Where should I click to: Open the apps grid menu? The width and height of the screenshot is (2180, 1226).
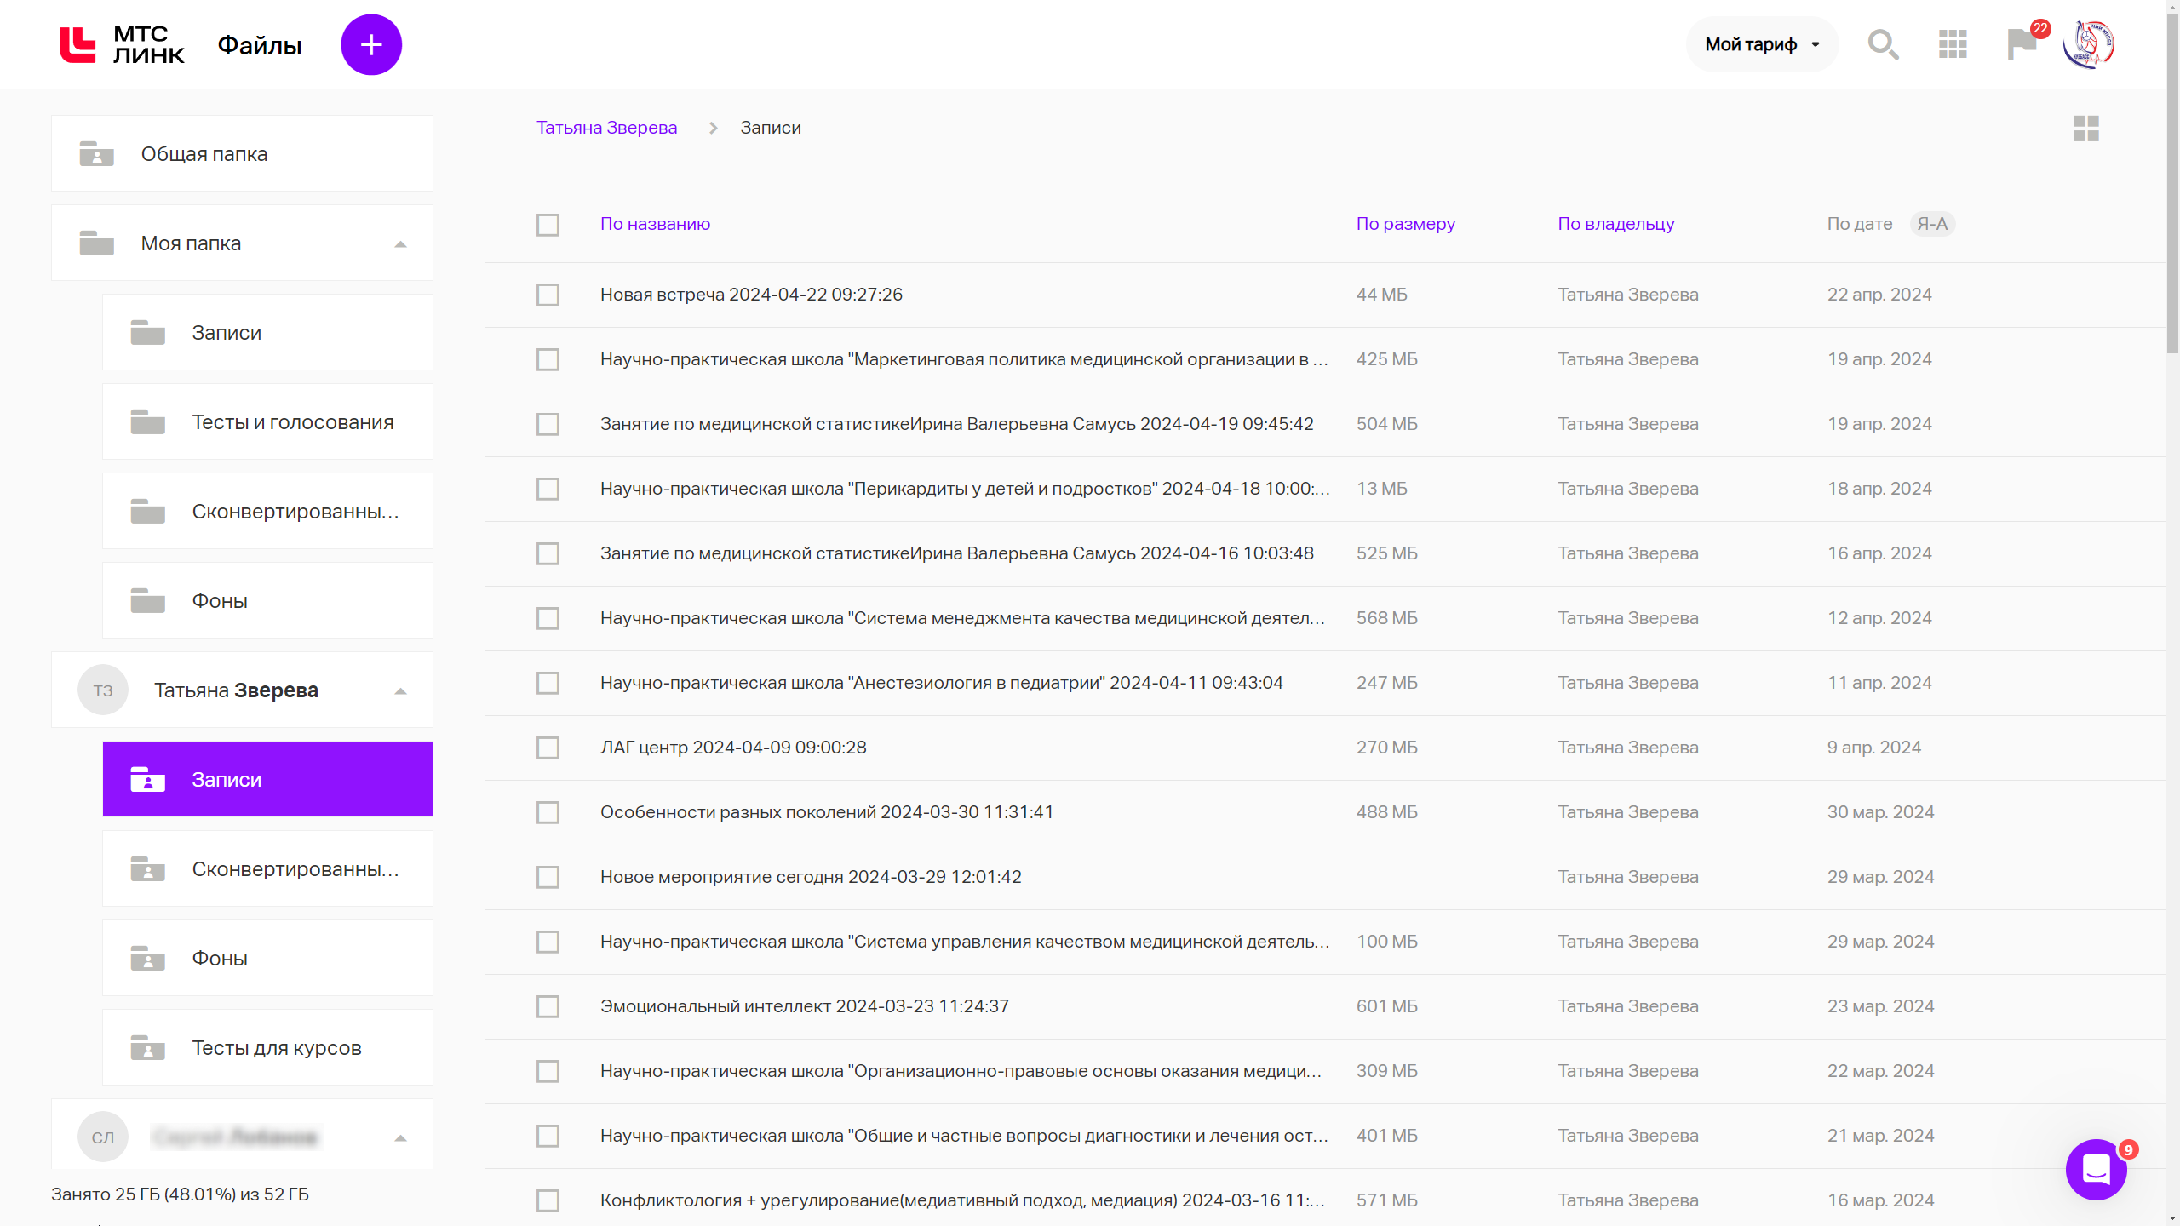[x=1953, y=44]
